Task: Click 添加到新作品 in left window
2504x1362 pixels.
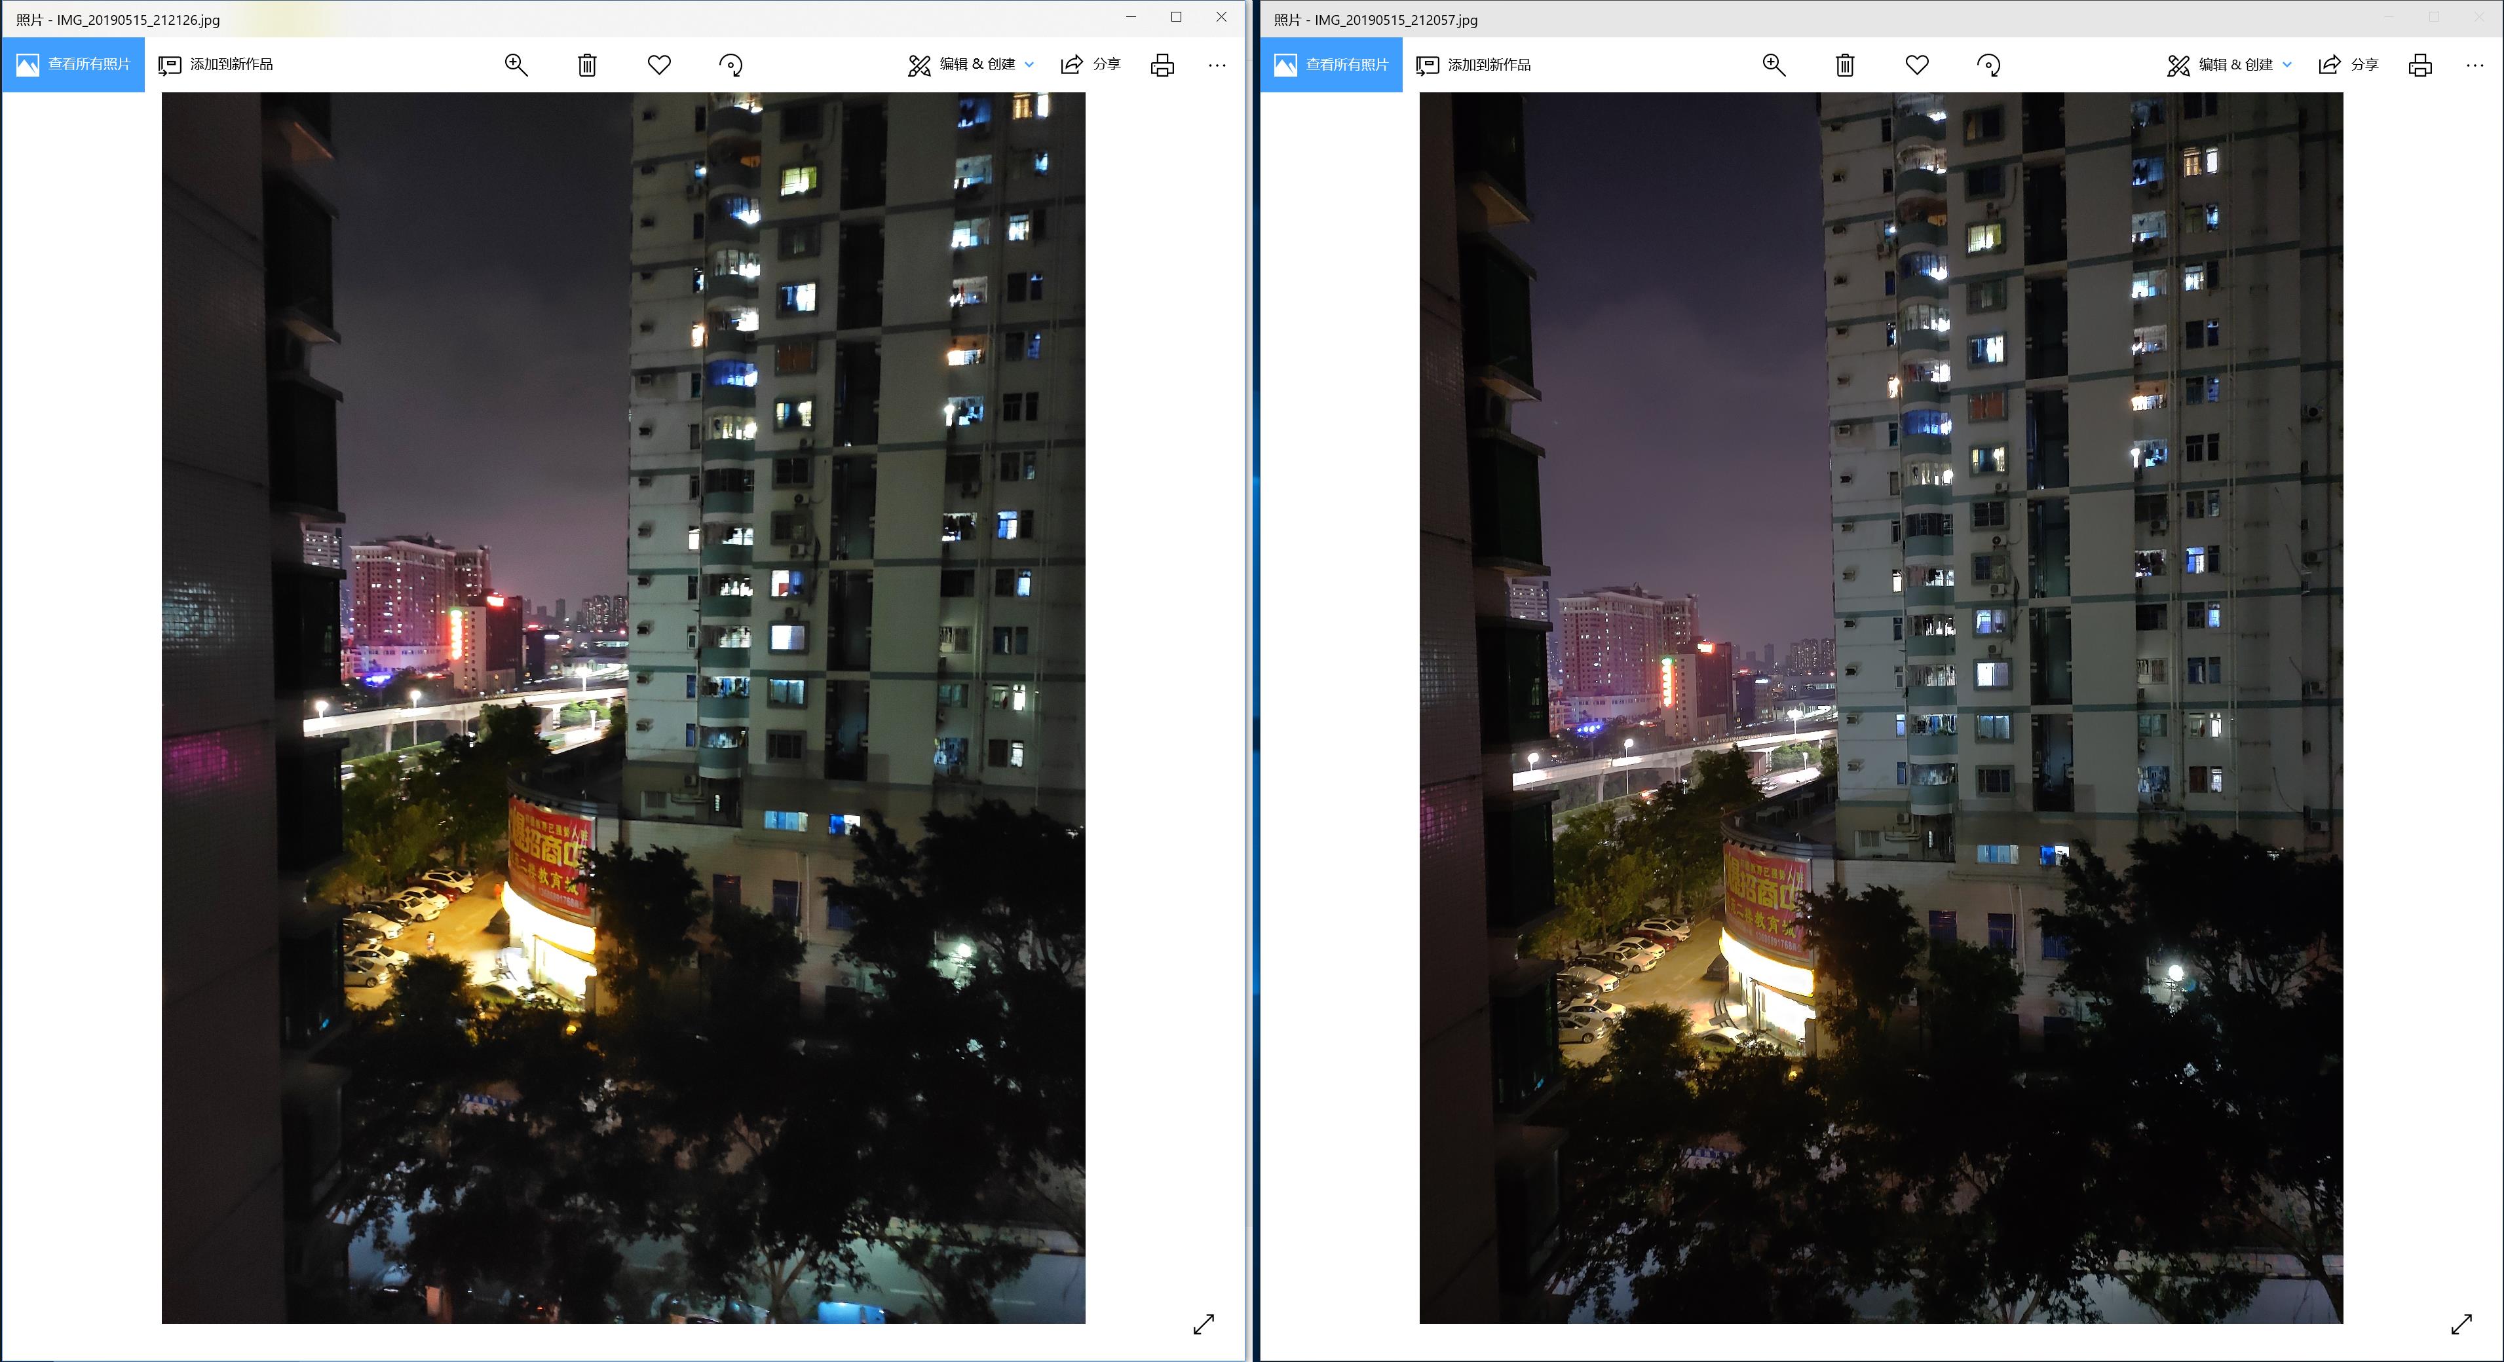Action: pyautogui.click(x=216, y=65)
